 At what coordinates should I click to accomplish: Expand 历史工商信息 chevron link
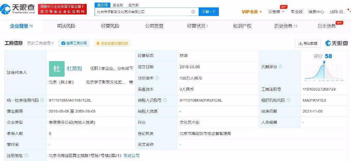click(x=40, y=43)
